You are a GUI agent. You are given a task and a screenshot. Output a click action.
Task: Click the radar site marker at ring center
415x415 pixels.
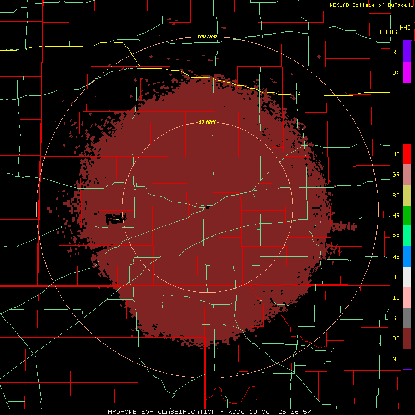(x=207, y=207)
